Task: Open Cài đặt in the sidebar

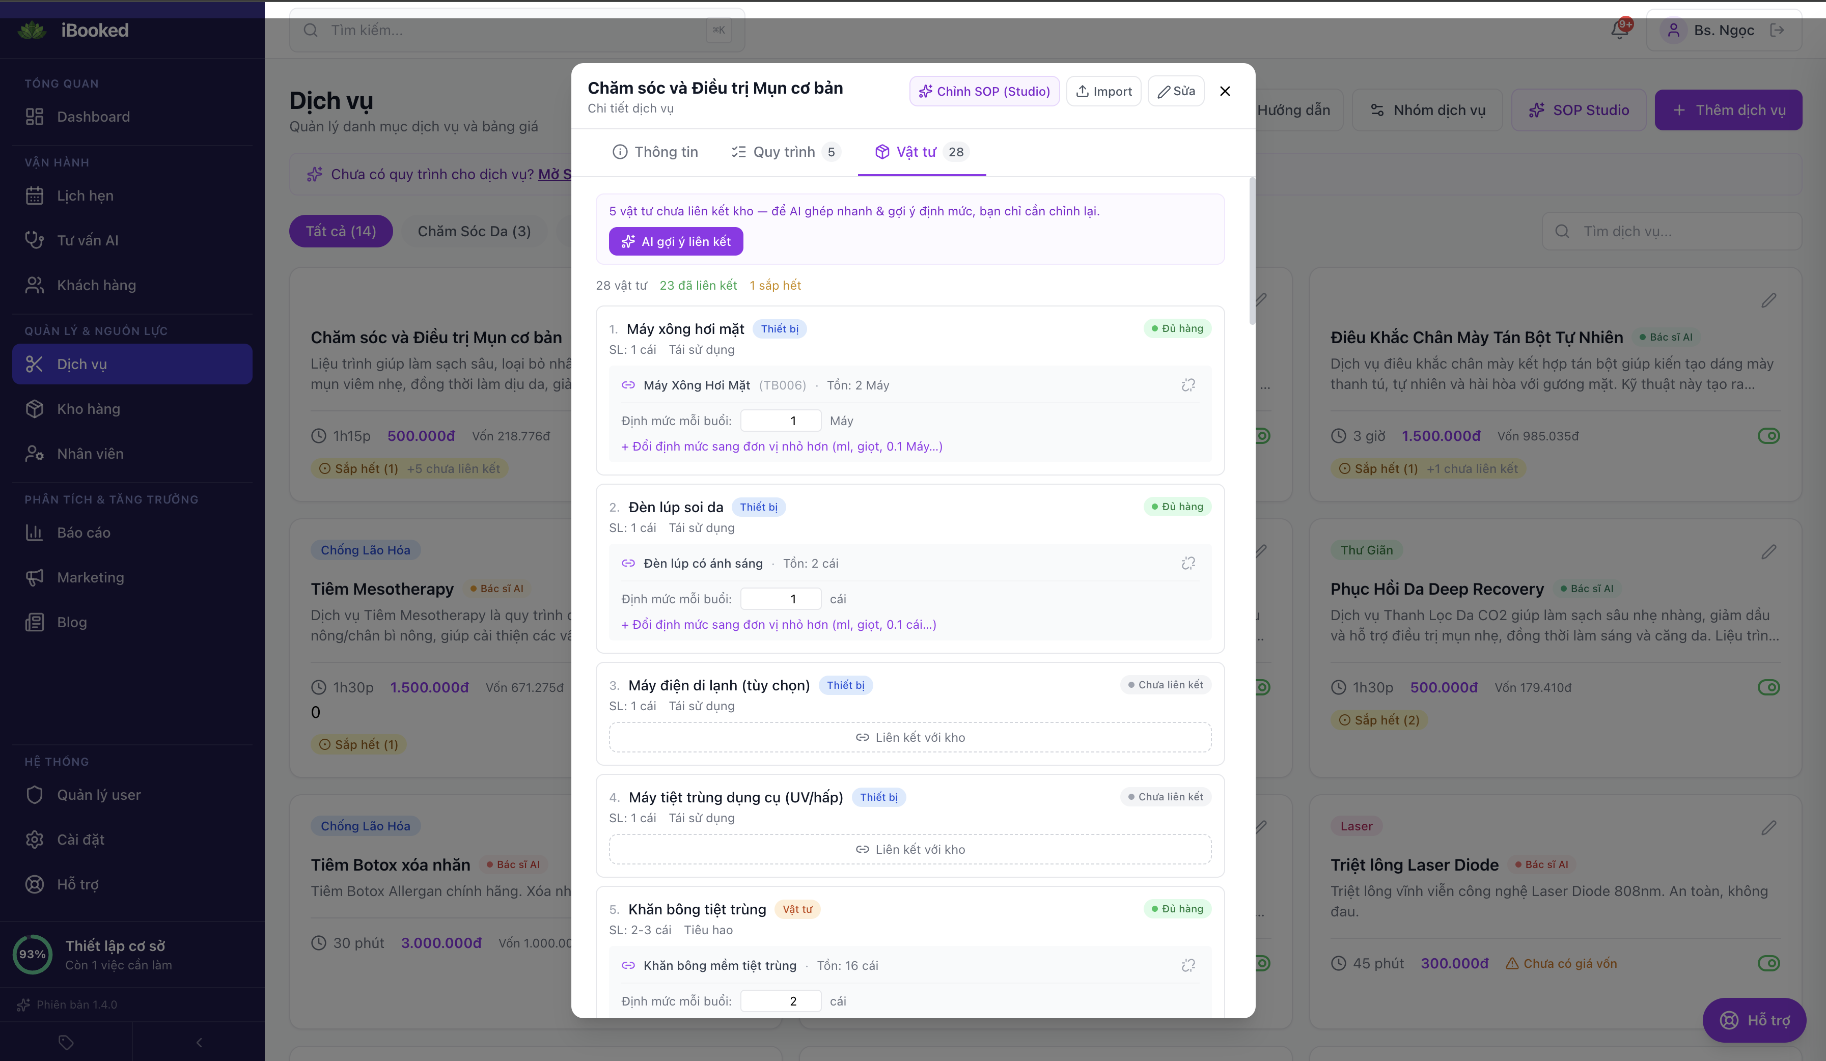Action: click(x=132, y=839)
